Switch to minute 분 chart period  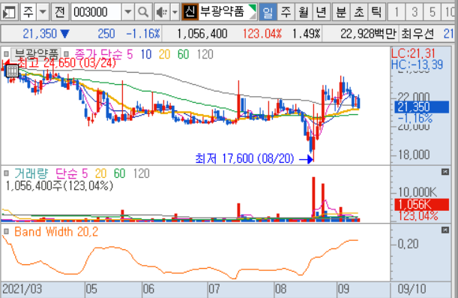tap(341, 12)
